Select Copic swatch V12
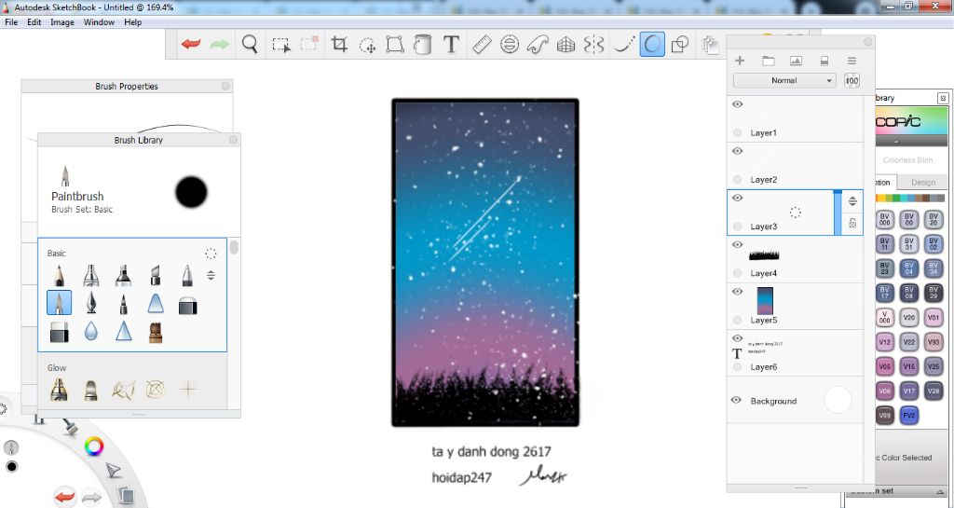The height and width of the screenshot is (508, 954). tap(885, 342)
